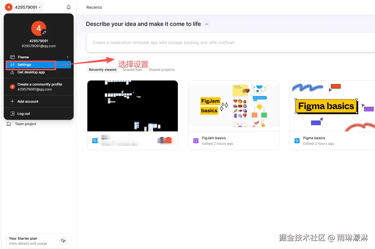Screen dimensions: 375x249
Task: Click the Figma basics file title
Action: [x=314, y=138]
